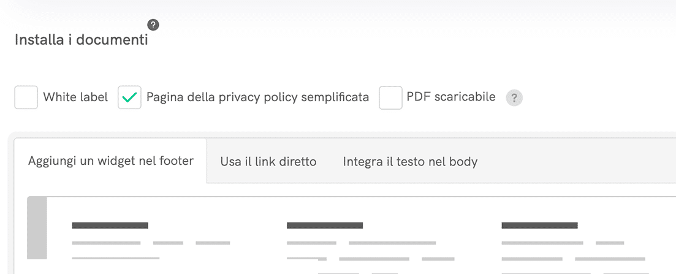Click the middle column title bar in preview
The width and height of the screenshot is (676, 274).
[x=325, y=226]
